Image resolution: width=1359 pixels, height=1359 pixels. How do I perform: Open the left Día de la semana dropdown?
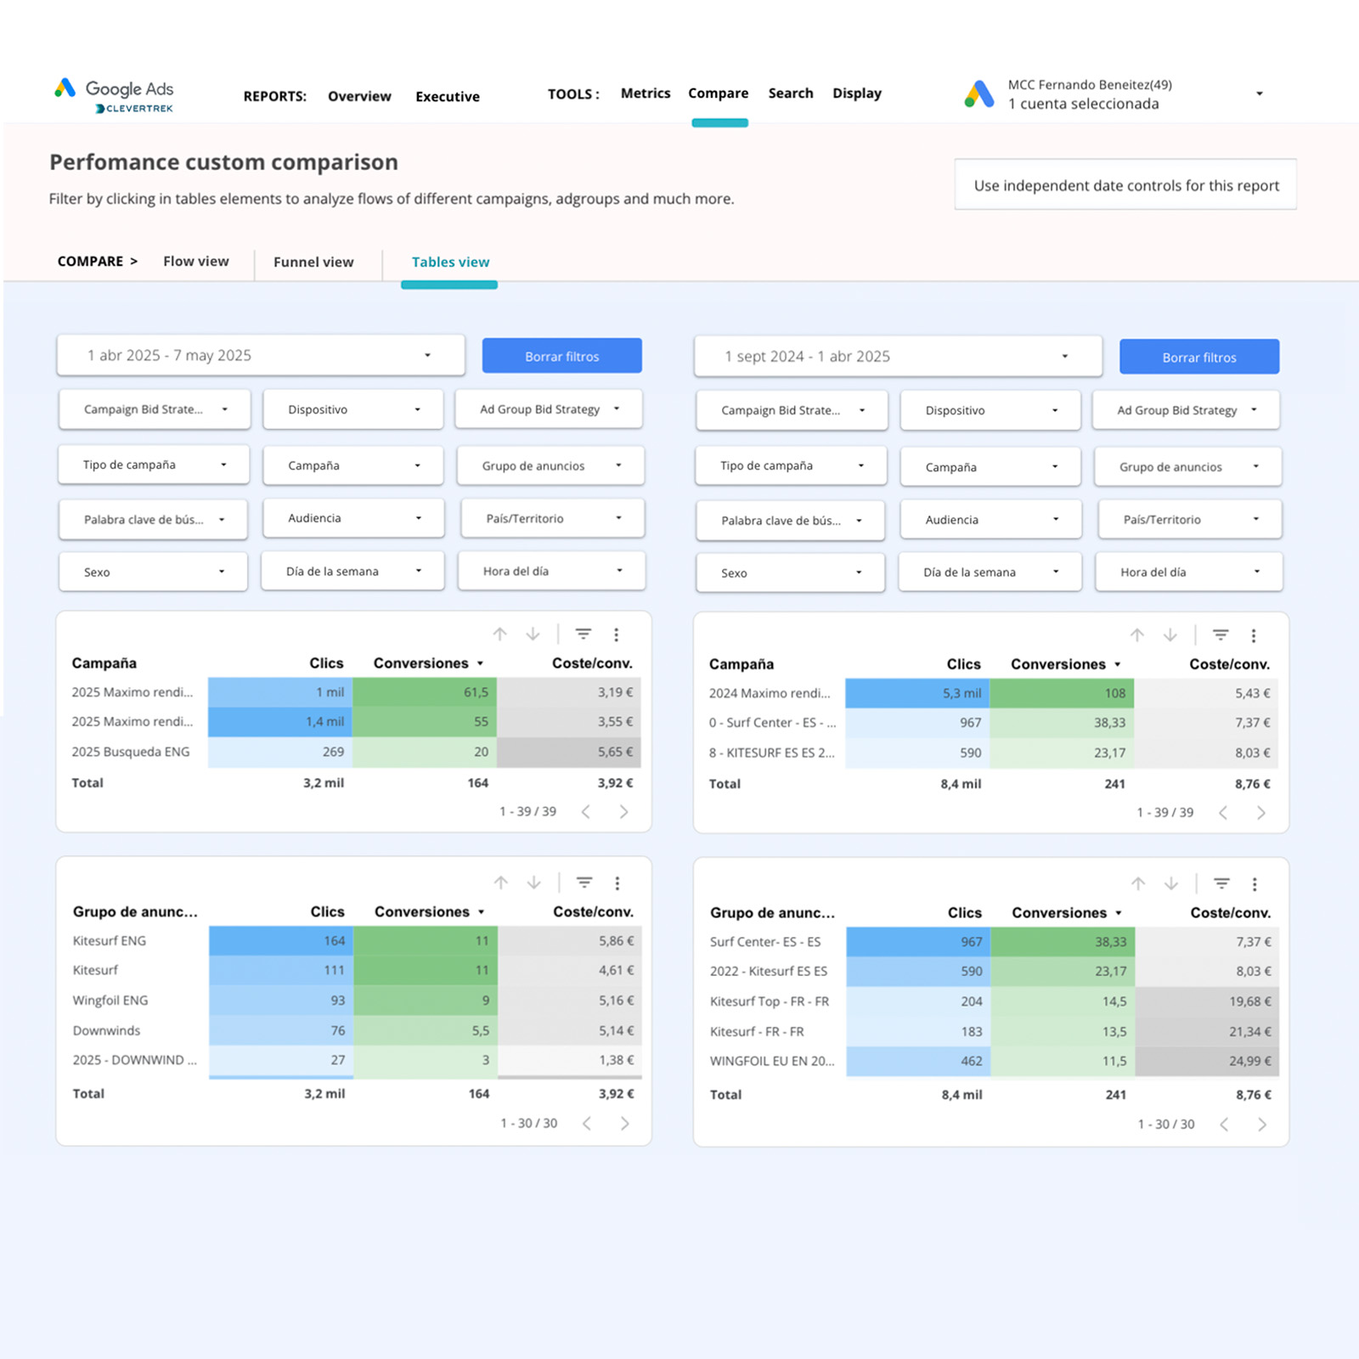click(x=353, y=572)
